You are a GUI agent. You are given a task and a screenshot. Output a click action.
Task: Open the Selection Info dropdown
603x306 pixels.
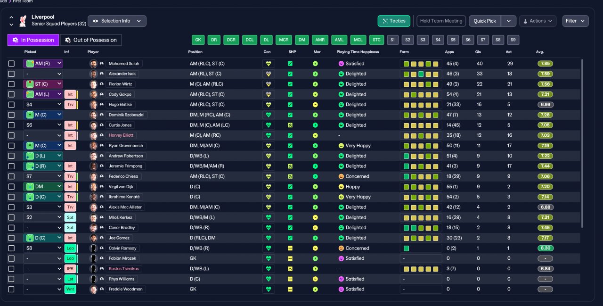coord(117,21)
